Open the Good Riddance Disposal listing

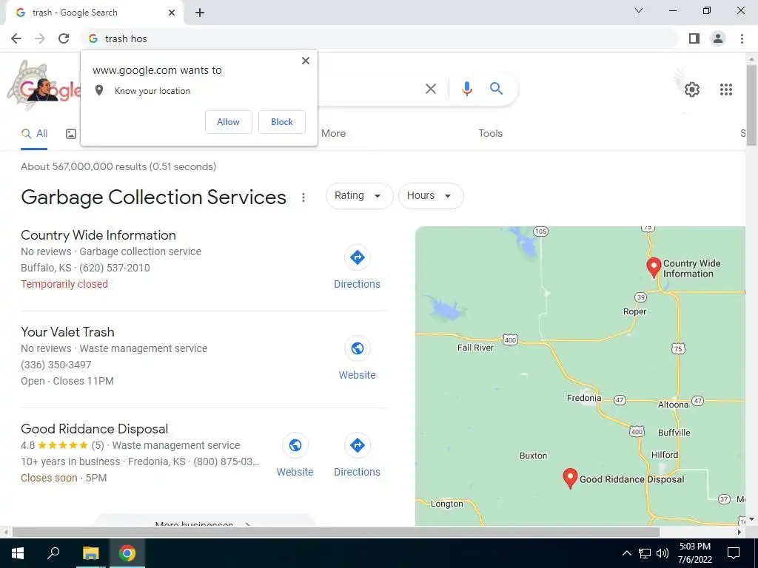[x=94, y=429]
